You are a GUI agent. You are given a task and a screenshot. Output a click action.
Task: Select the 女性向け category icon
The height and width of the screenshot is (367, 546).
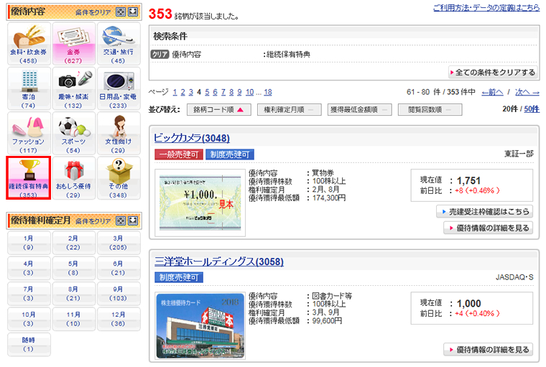[x=119, y=134]
